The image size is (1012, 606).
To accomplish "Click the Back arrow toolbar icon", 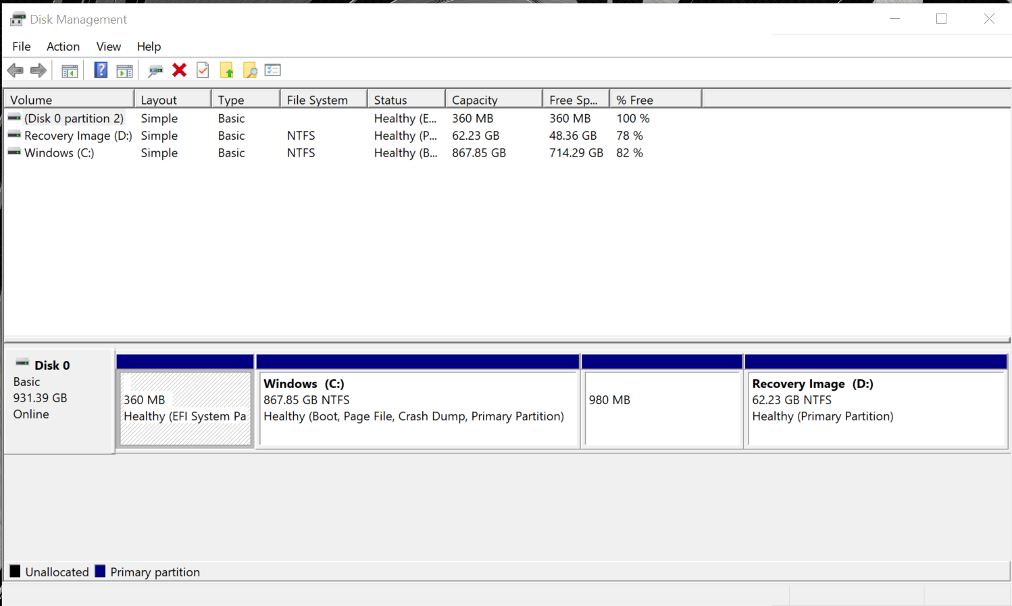I will [15, 70].
